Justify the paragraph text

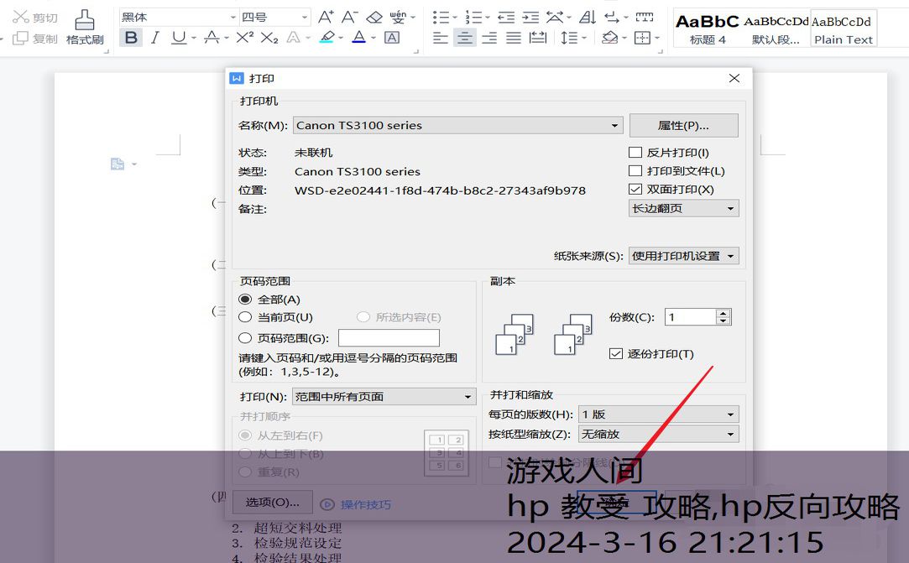pos(514,39)
